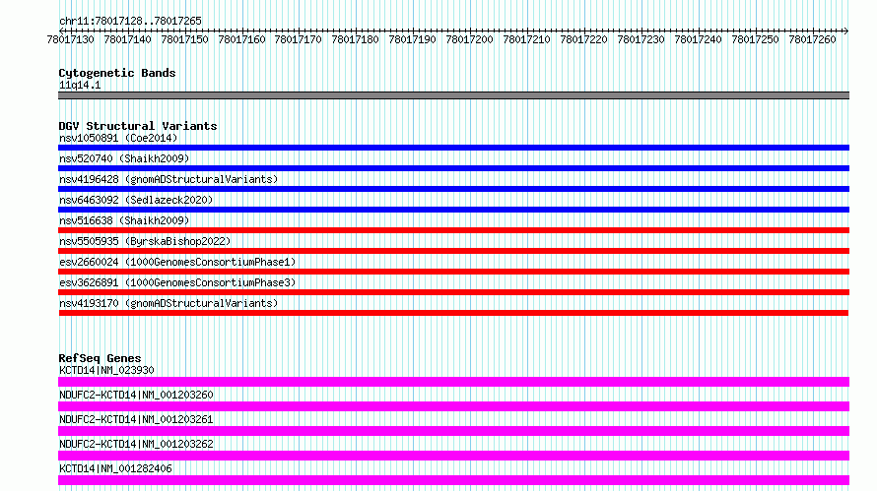Click the red bar for esv2660024
Image resolution: width=877 pixels, height=491 pixels.
453,272
